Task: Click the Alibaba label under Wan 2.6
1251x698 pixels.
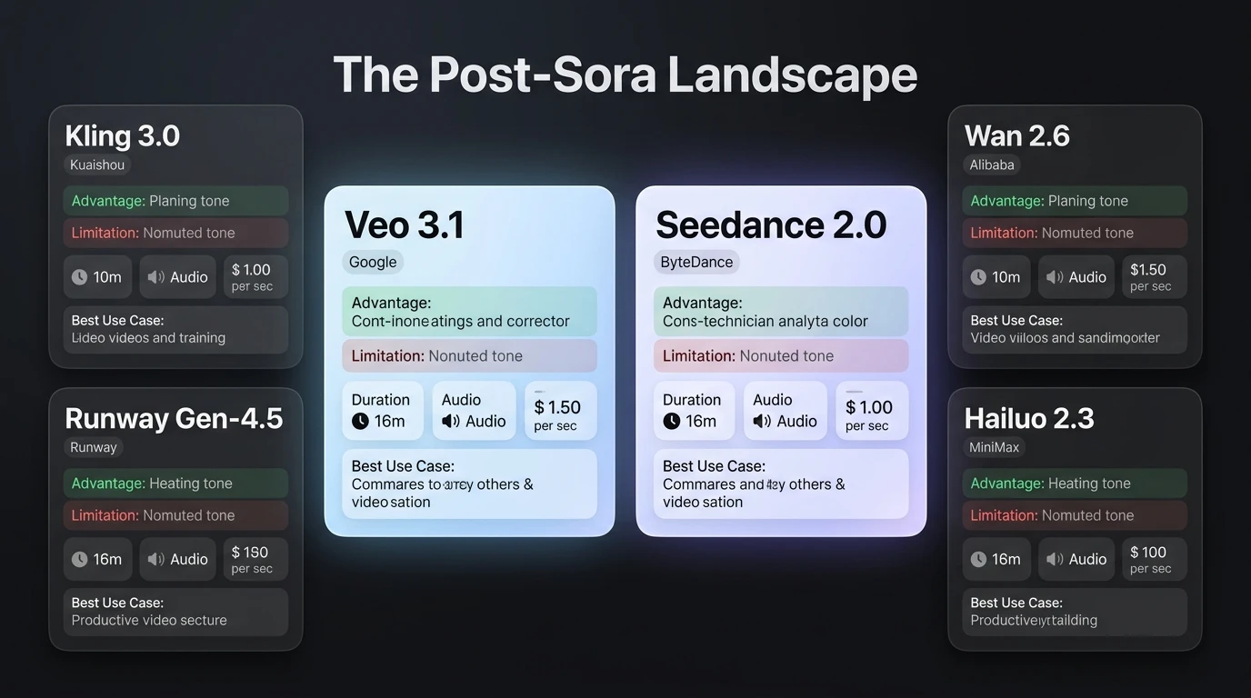Action: (992, 165)
